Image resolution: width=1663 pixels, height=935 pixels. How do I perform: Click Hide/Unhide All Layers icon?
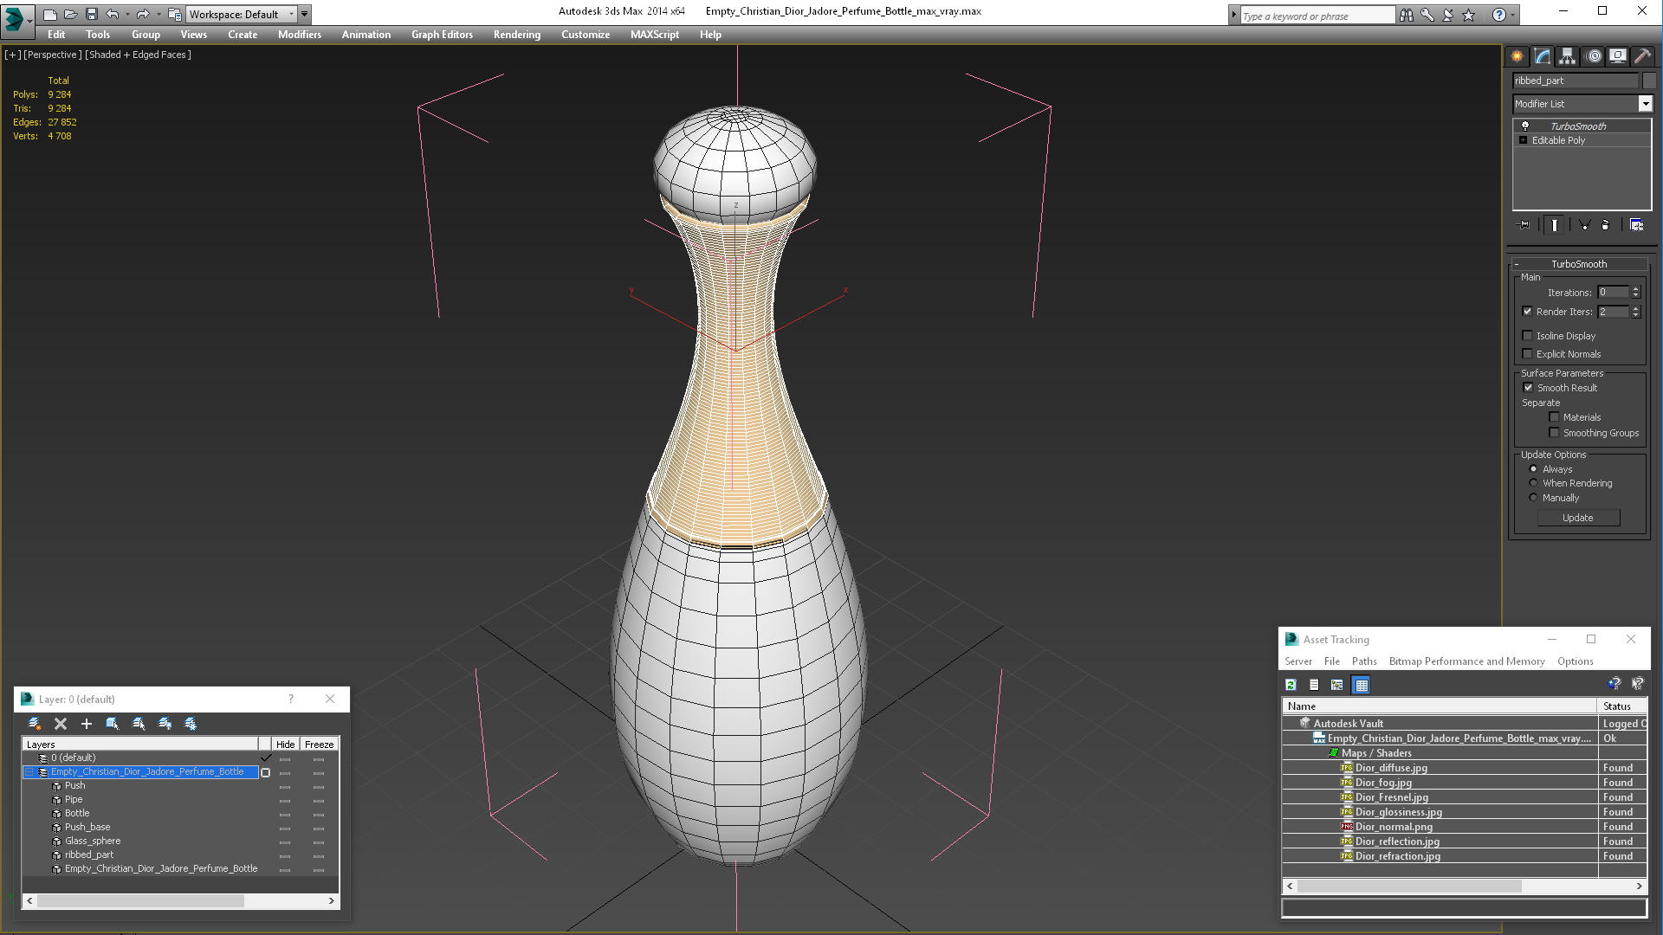point(165,724)
